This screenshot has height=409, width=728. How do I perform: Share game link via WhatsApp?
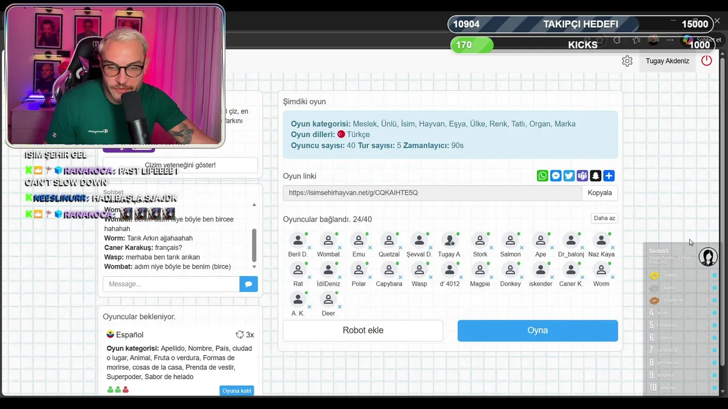[543, 176]
